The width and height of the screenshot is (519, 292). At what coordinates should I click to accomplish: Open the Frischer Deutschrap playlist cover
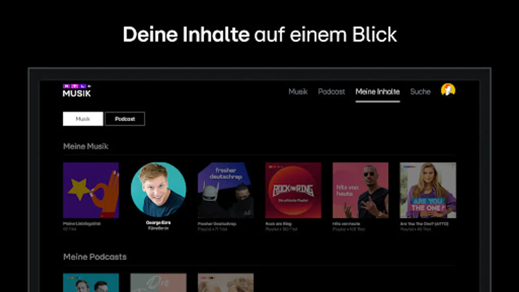click(x=226, y=190)
